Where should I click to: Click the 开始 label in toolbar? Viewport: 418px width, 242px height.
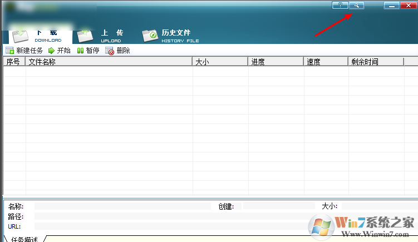click(x=63, y=51)
